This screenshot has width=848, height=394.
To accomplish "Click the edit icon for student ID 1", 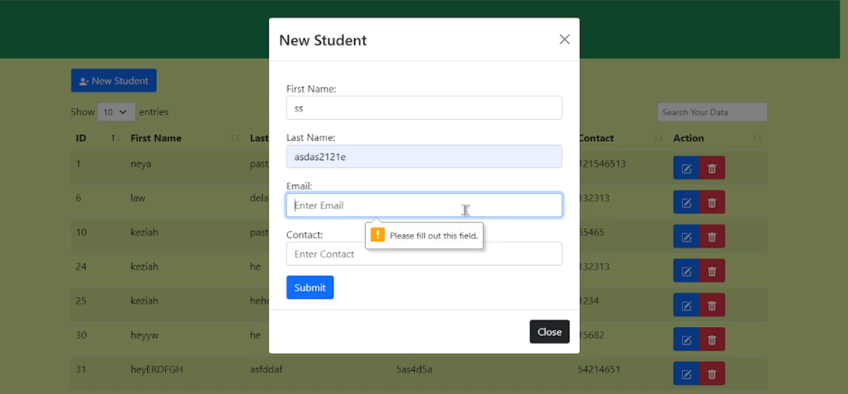I will click(x=686, y=168).
